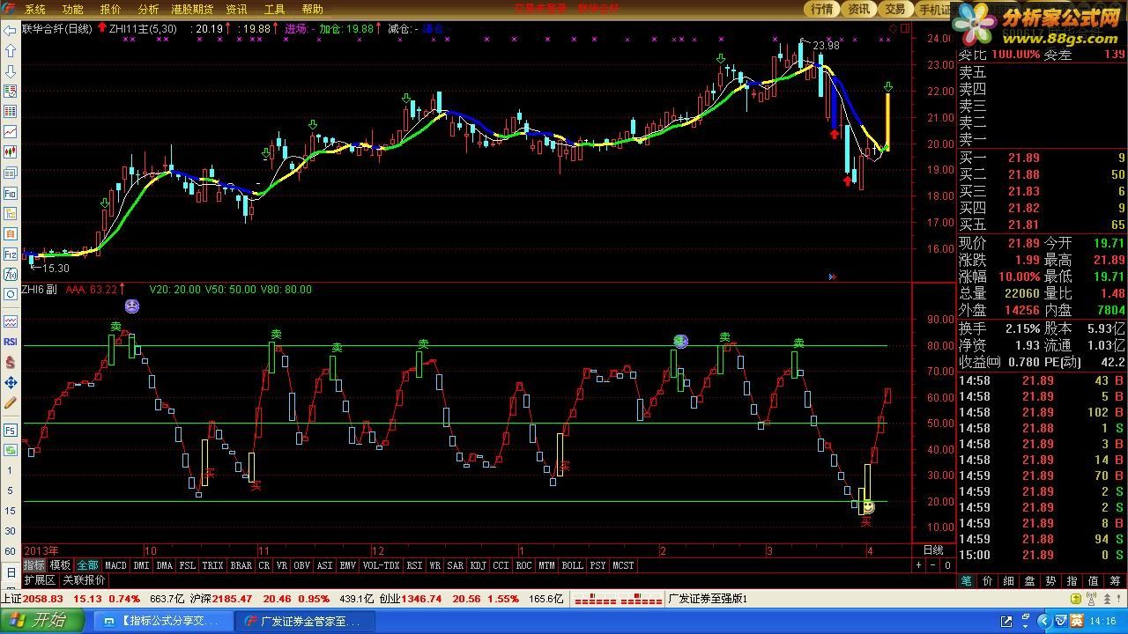Click the Windows 开始 start button
Screen dimensions: 1128x634
[x=42, y=621]
